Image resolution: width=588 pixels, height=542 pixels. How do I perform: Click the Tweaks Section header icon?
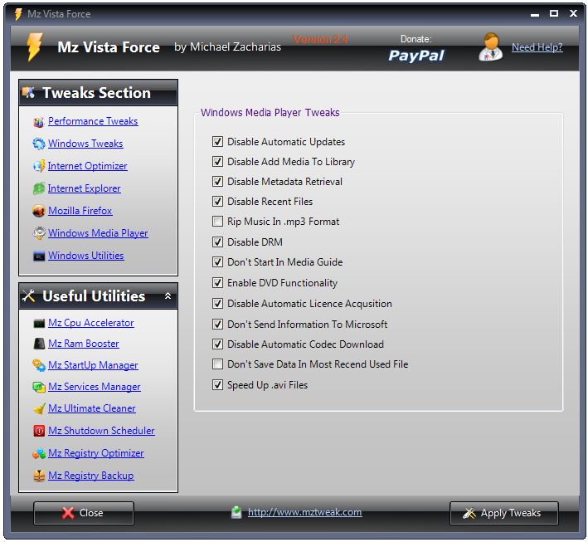[28, 92]
